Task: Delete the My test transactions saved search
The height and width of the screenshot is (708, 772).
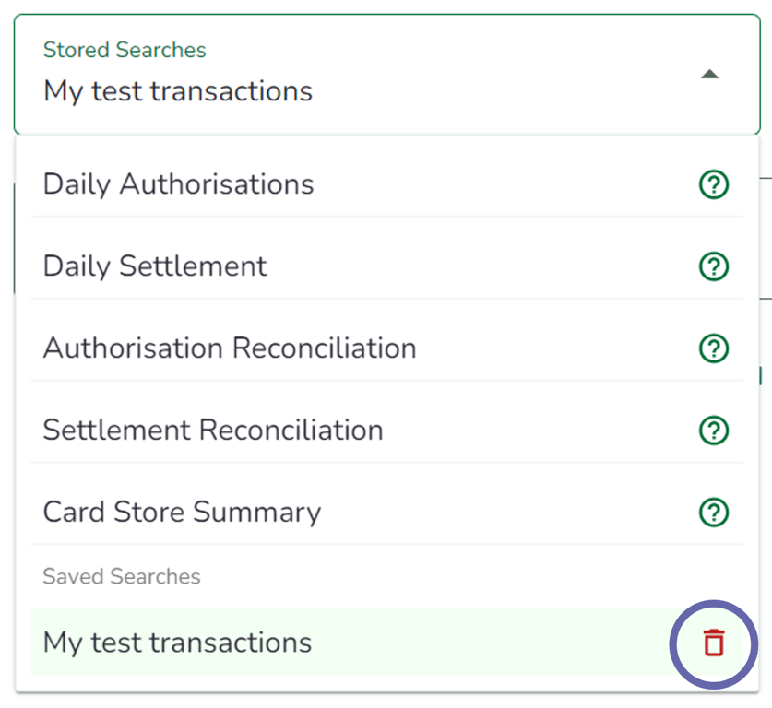Action: [x=713, y=643]
